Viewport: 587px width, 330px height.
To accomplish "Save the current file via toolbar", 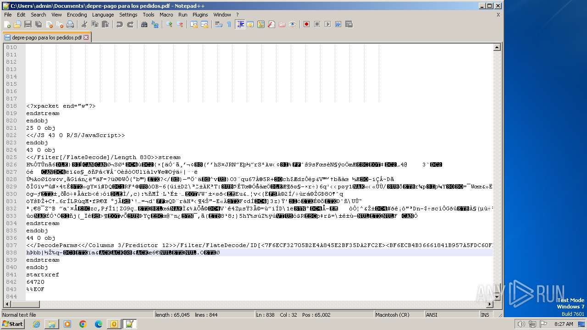I will tap(28, 24).
